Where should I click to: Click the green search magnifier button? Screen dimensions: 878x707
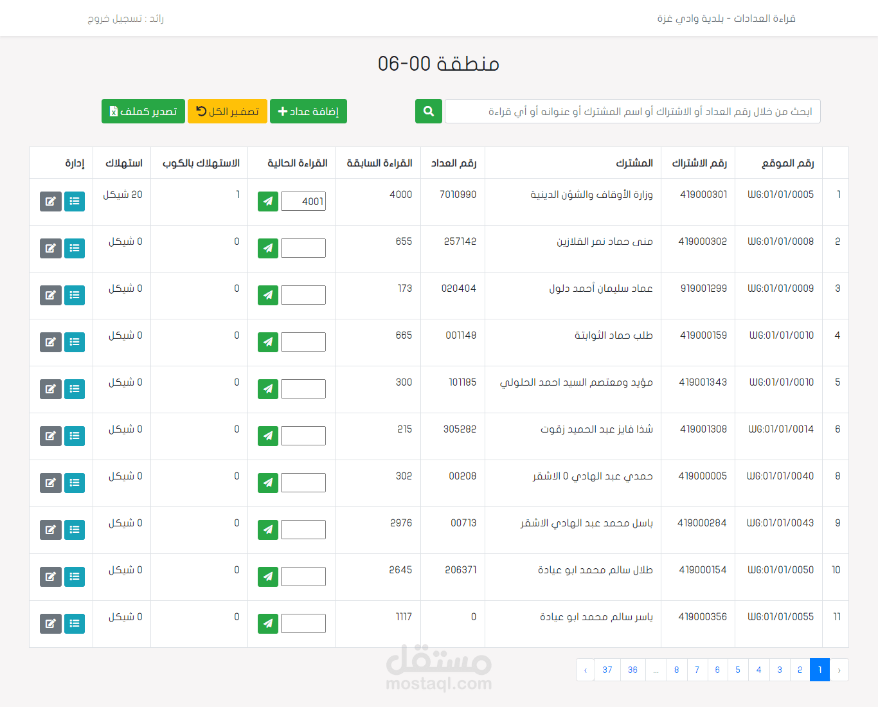click(429, 111)
